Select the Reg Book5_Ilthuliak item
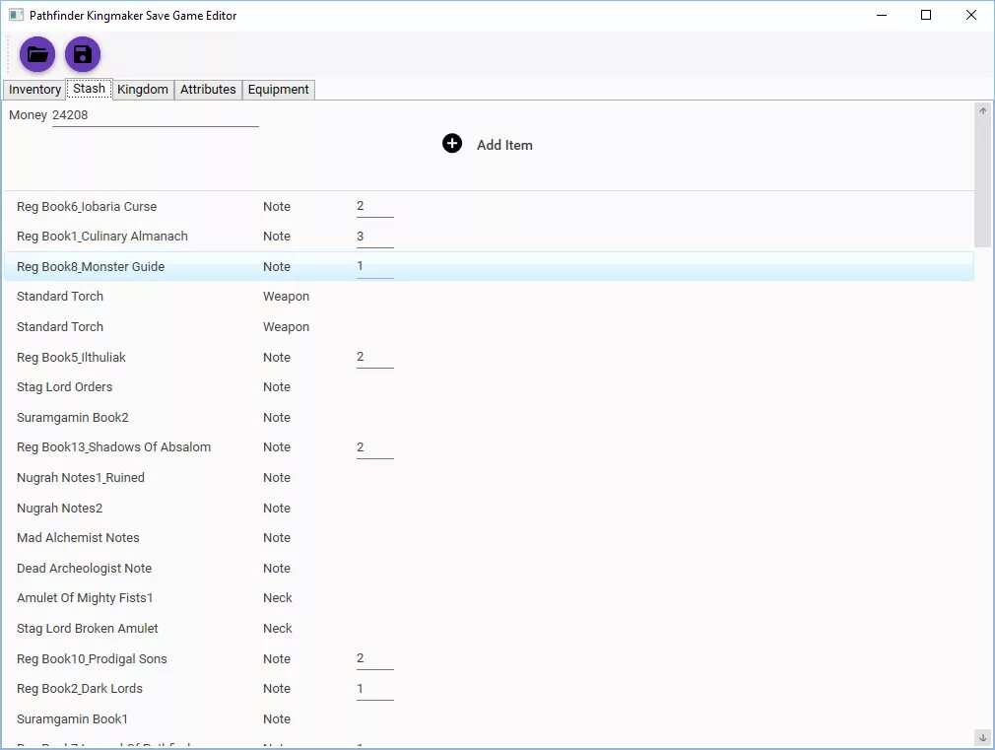 coord(489,358)
